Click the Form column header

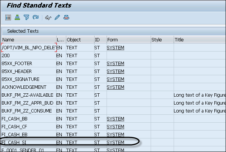pos(129,40)
